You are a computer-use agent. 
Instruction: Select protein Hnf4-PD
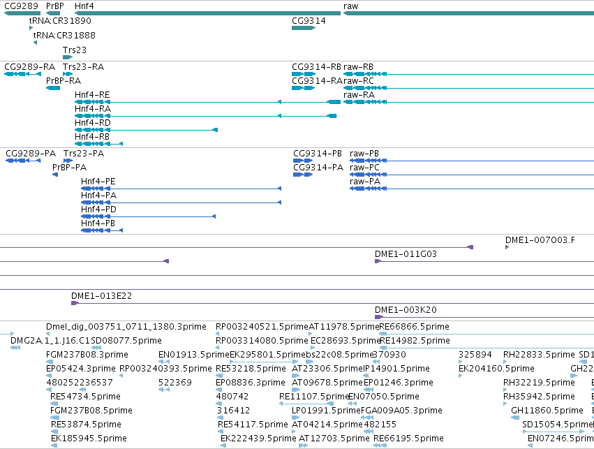tap(149, 216)
